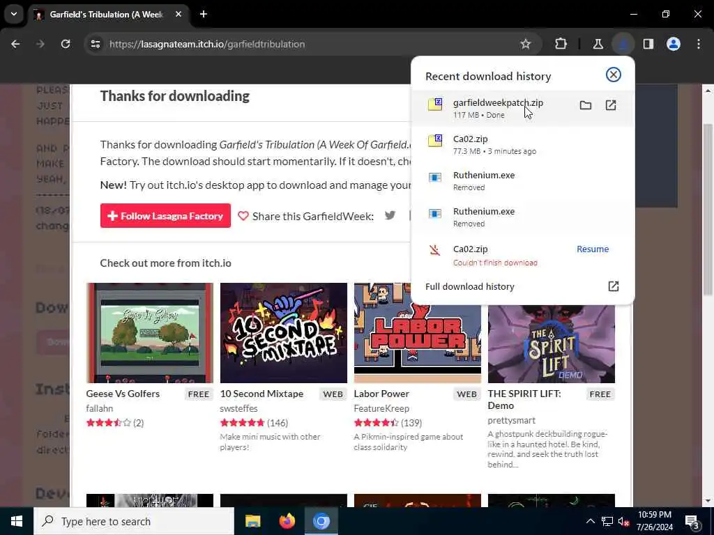This screenshot has width=714, height=535.
Task: Open File Explorer from the taskbar
Action: pos(252,521)
